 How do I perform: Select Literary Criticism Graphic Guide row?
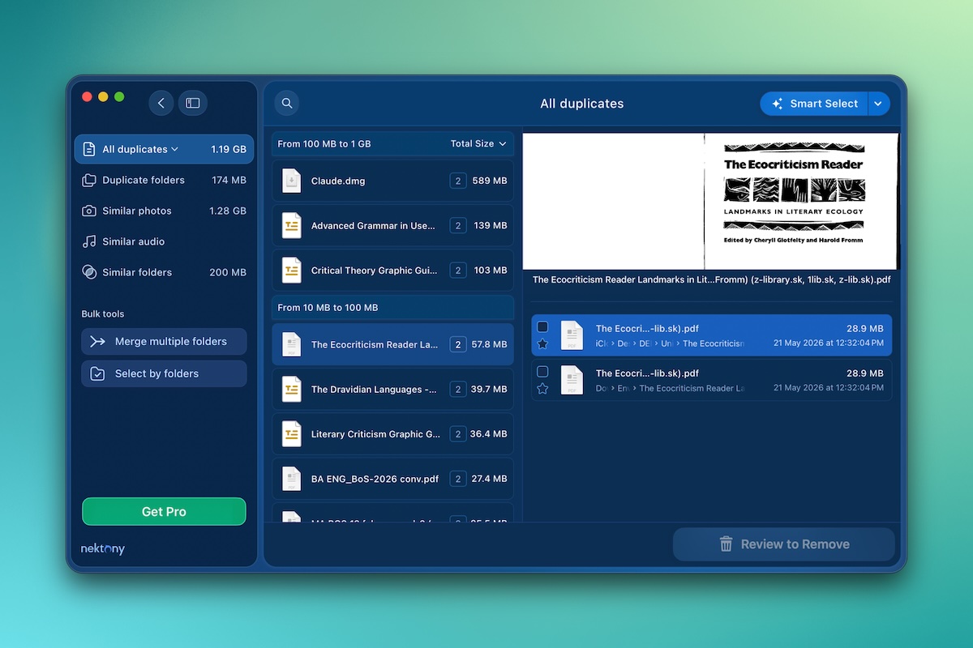click(x=392, y=434)
